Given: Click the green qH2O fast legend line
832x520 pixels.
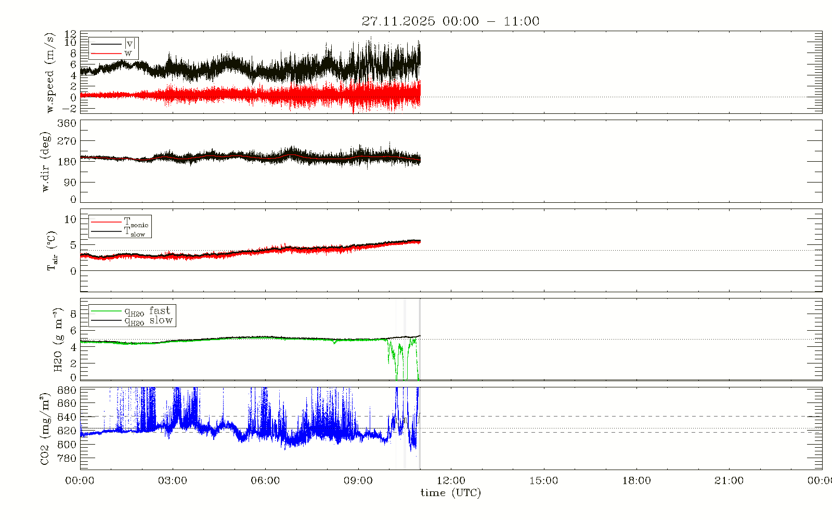Looking at the screenshot, I should (106, 311).
